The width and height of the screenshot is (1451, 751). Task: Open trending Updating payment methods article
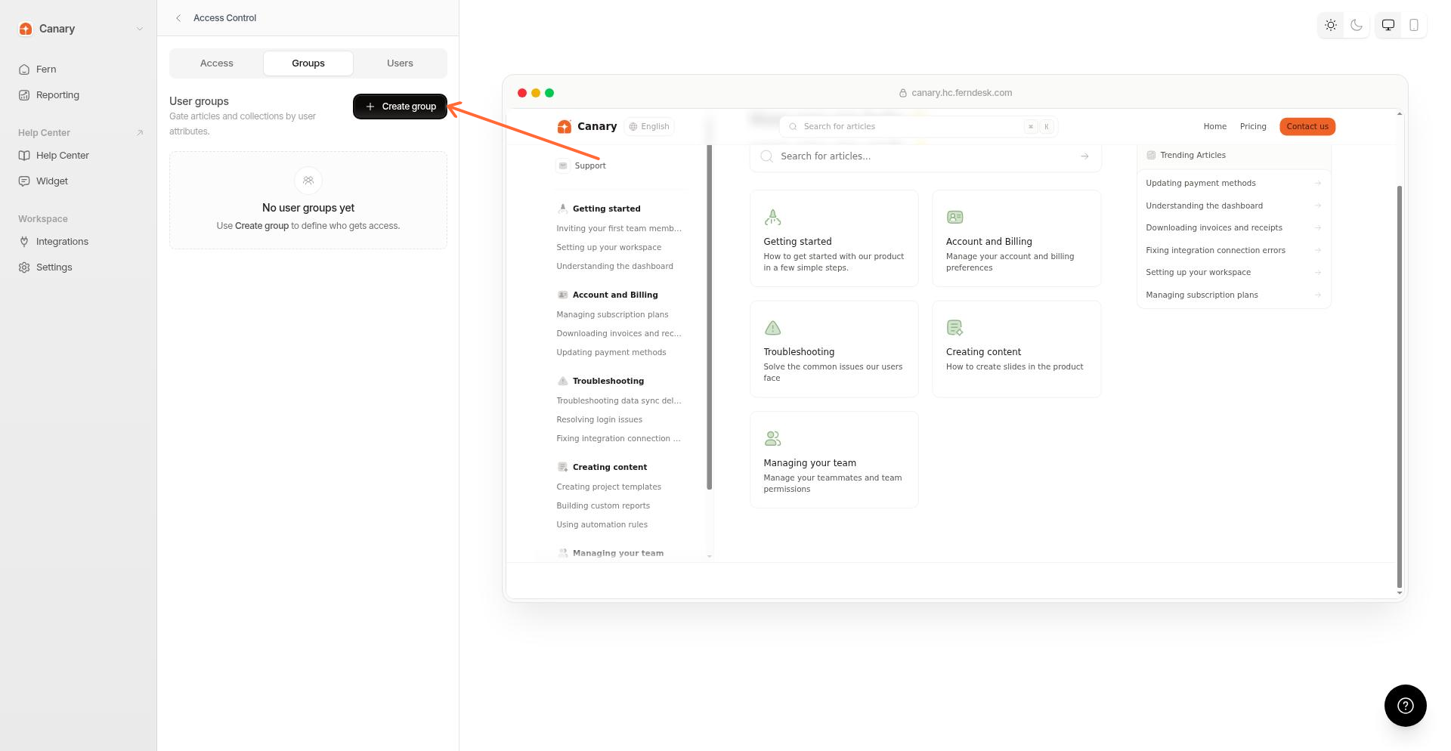(1233, 184)
